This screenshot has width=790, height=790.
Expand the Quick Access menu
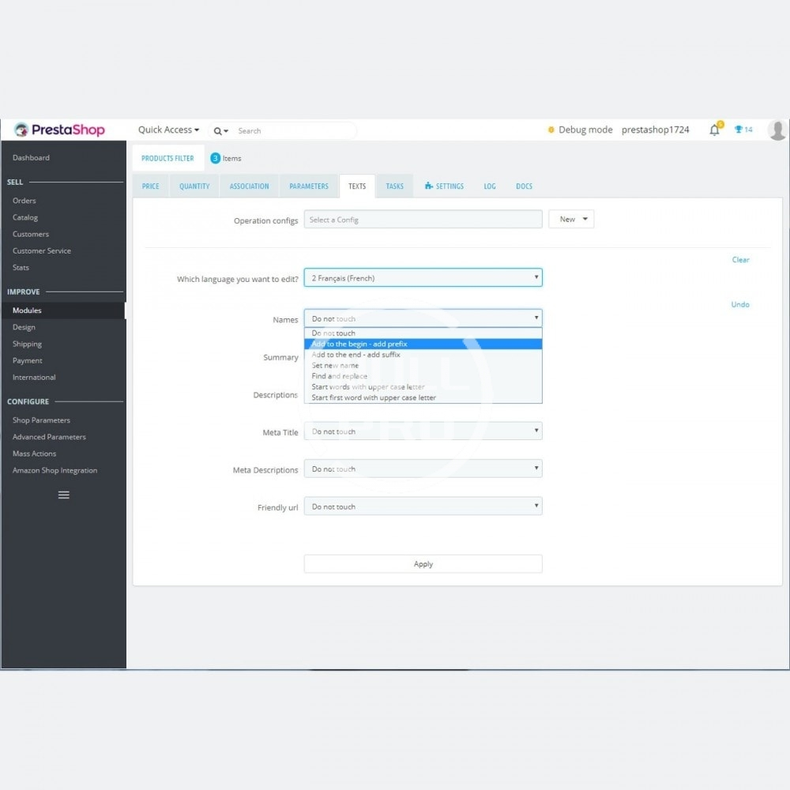168,130
